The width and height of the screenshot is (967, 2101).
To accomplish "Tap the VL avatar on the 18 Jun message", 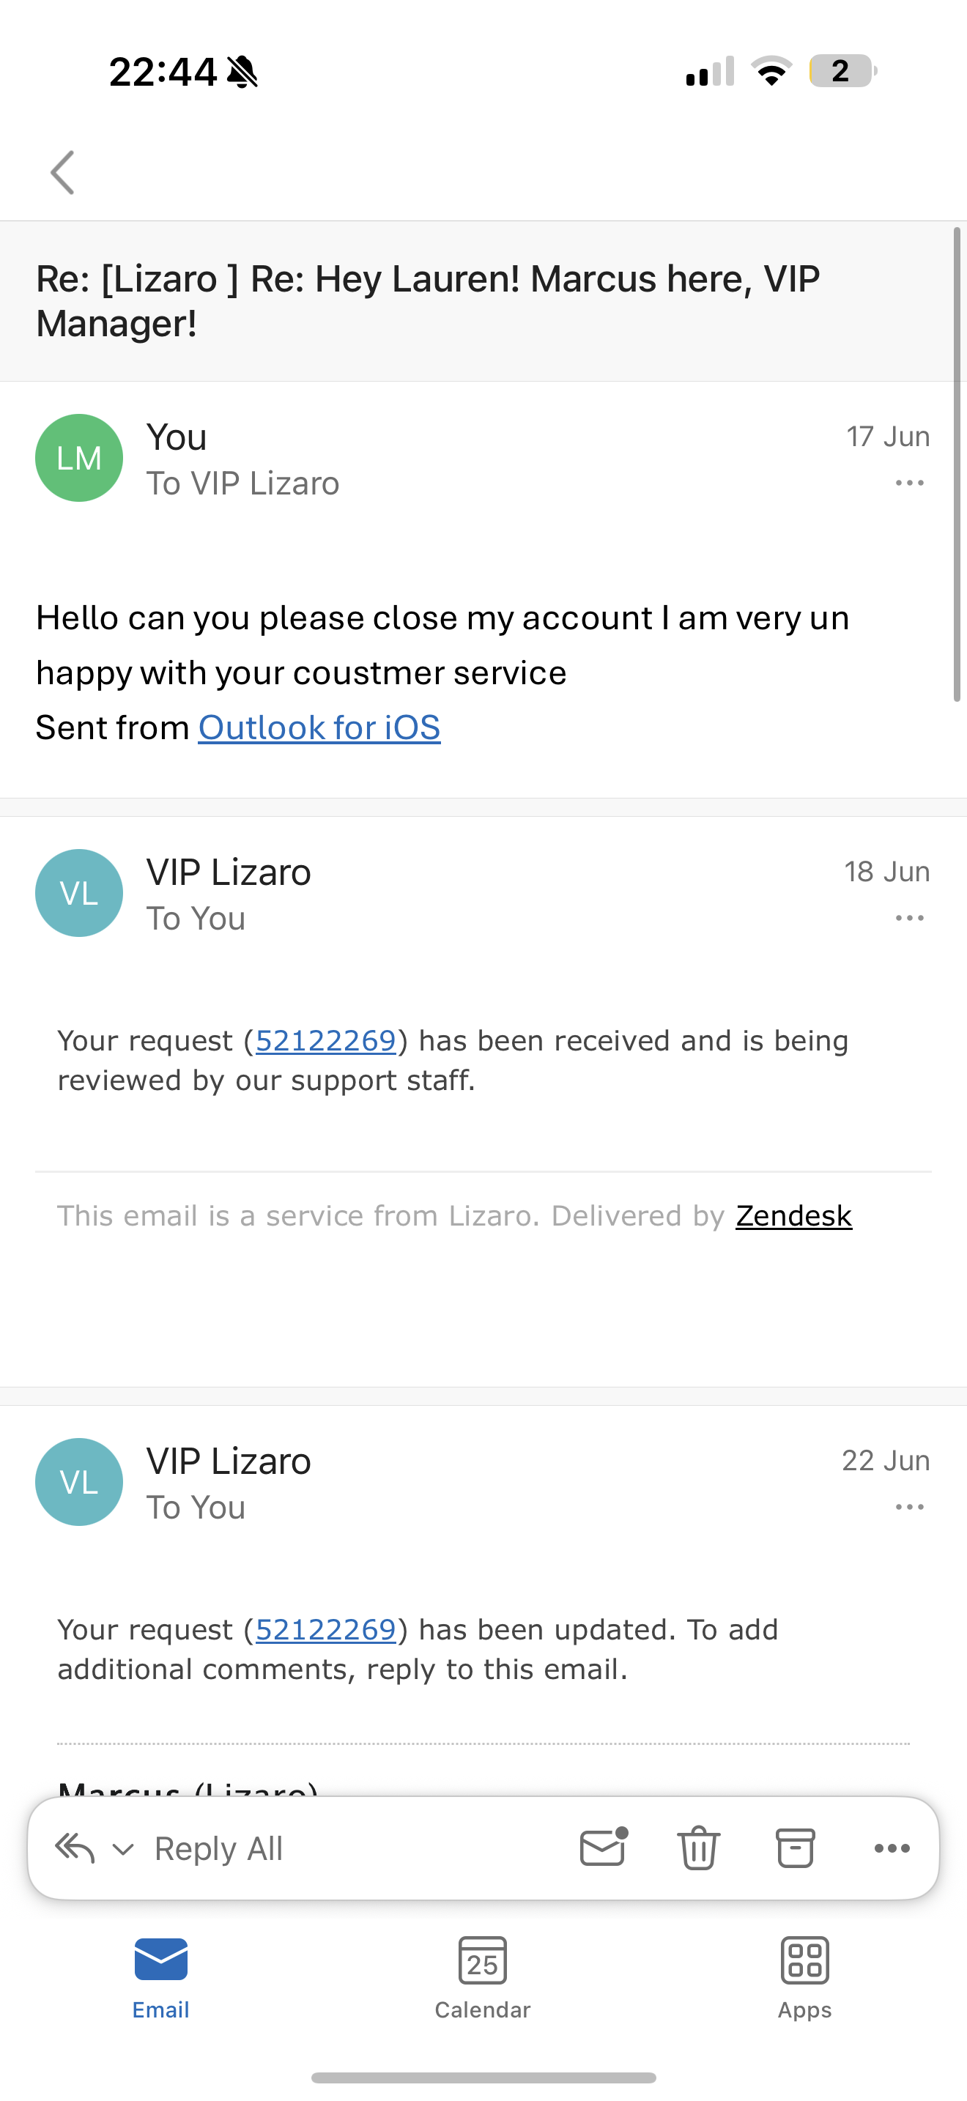I will click(x=79, y=893).
